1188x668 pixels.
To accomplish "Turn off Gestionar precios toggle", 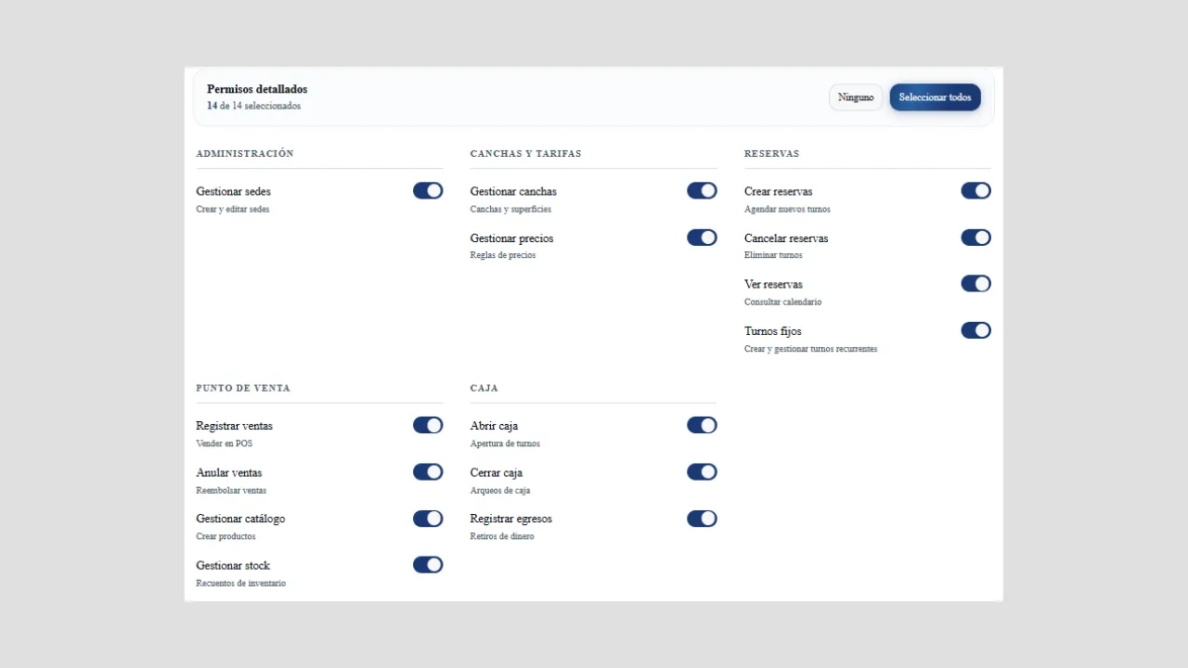I will [702, 238].
